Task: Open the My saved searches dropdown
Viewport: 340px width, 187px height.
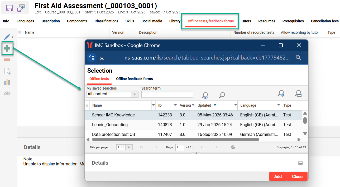Action: [x=135, y=94]
